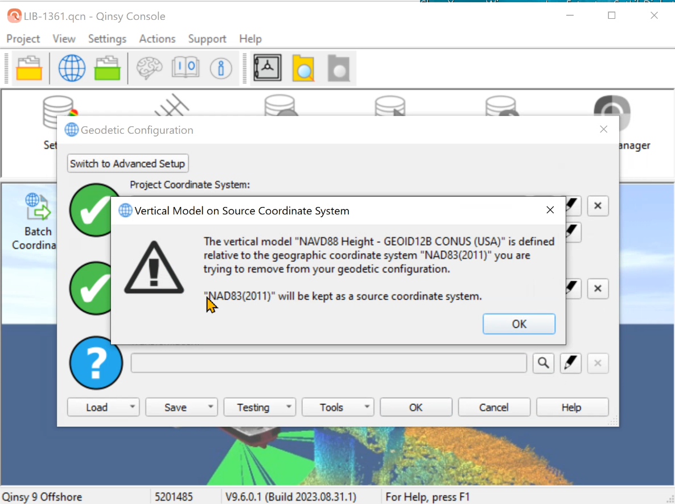Click the green folder icon in toolbar
This screenshot has width=675, height=504.
[x=107, y=68]
